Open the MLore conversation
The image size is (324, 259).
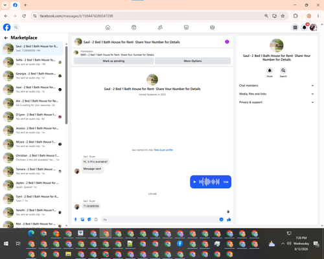(32, 144)
